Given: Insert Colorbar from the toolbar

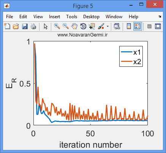Looking at the screenshot, I should point(129,26).
